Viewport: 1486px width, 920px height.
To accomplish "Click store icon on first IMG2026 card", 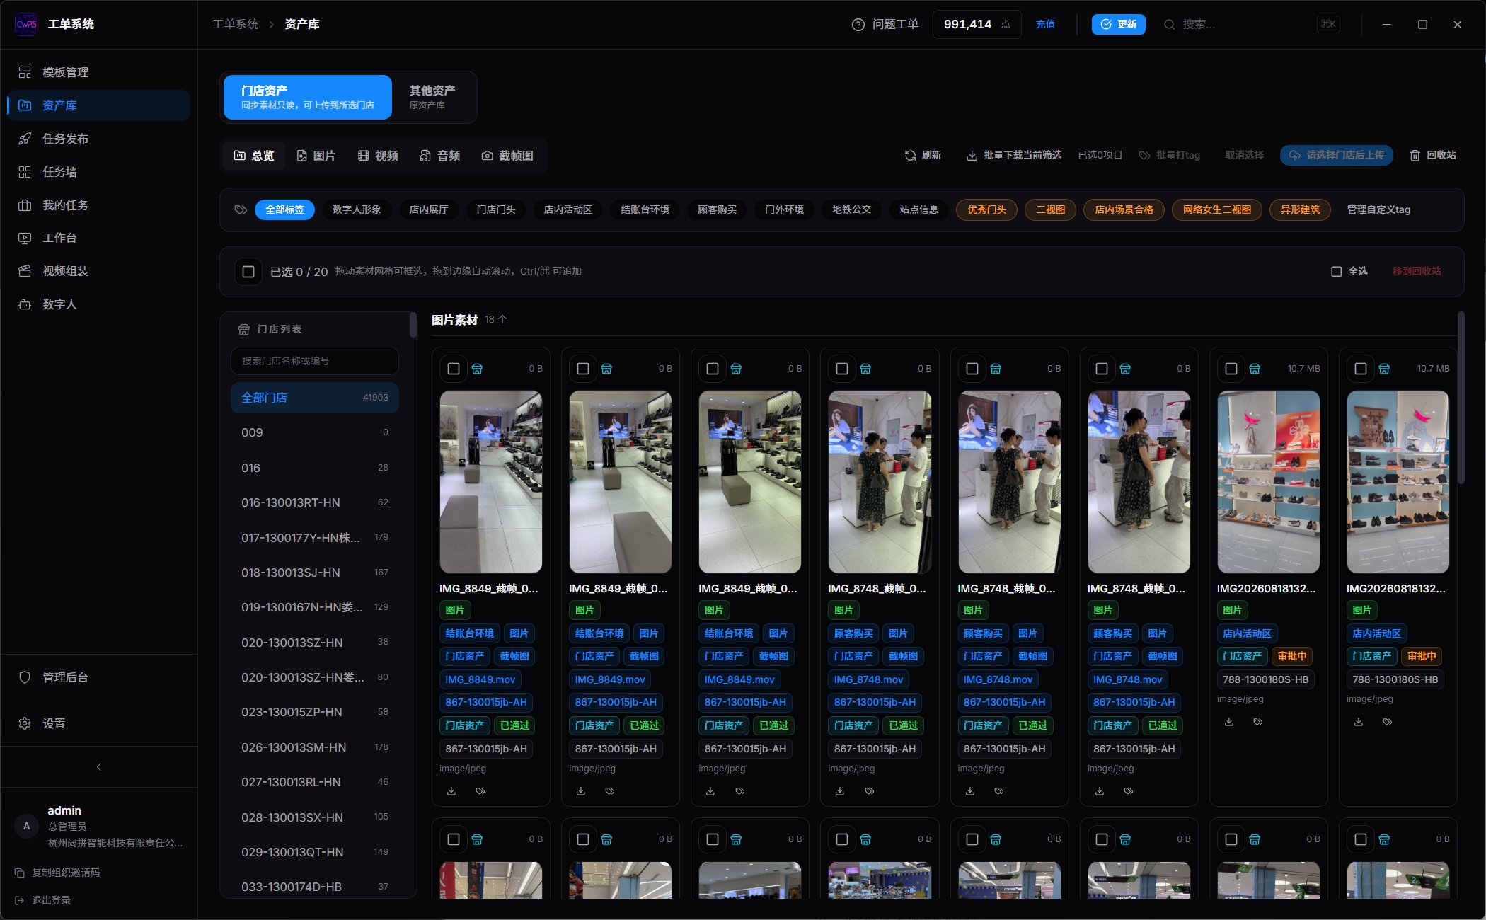I will 1255,369.
